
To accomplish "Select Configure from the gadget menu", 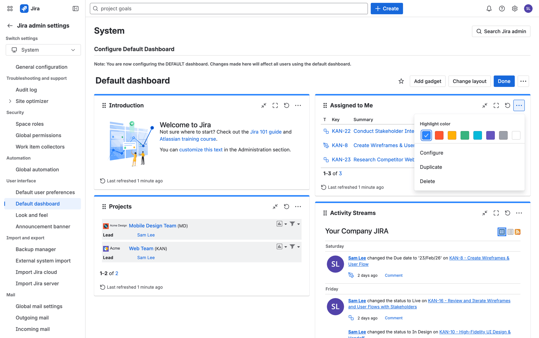I will pyautogui.click(x=469, y=153).
